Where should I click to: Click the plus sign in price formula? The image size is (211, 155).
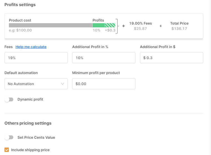124,26
